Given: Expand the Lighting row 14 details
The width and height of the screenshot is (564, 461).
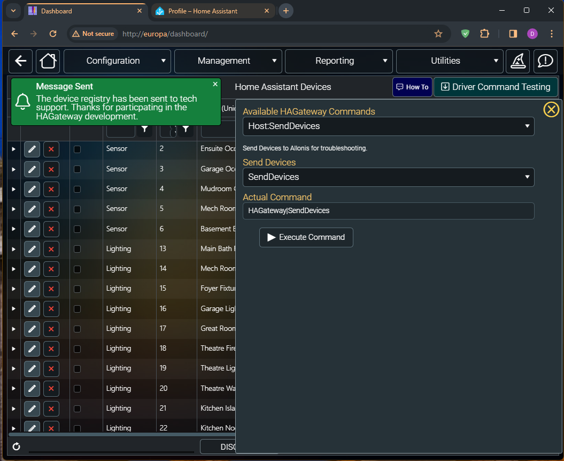Looking at the screenshot, I should click(14, 269).
